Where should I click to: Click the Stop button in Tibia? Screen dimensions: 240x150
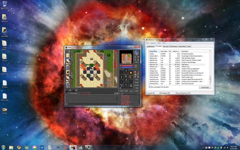(137, 79)
